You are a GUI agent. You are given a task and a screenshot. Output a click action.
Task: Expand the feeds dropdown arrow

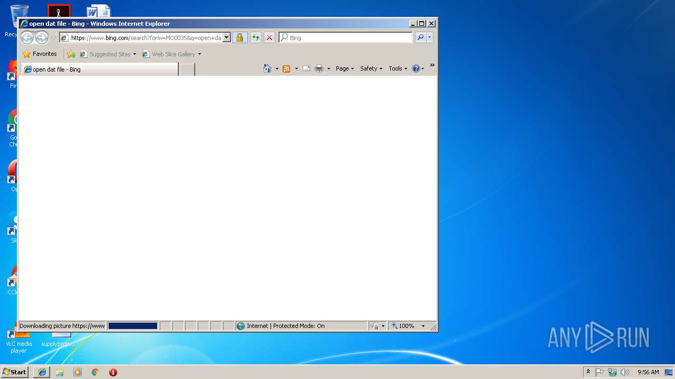296,69
